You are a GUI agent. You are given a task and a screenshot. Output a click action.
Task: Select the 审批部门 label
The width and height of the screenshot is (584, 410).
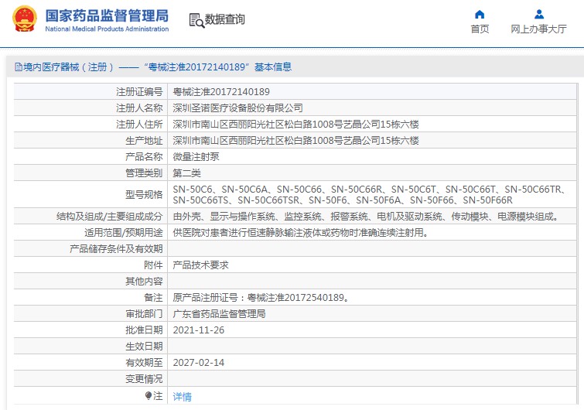(x=144, y=314)
